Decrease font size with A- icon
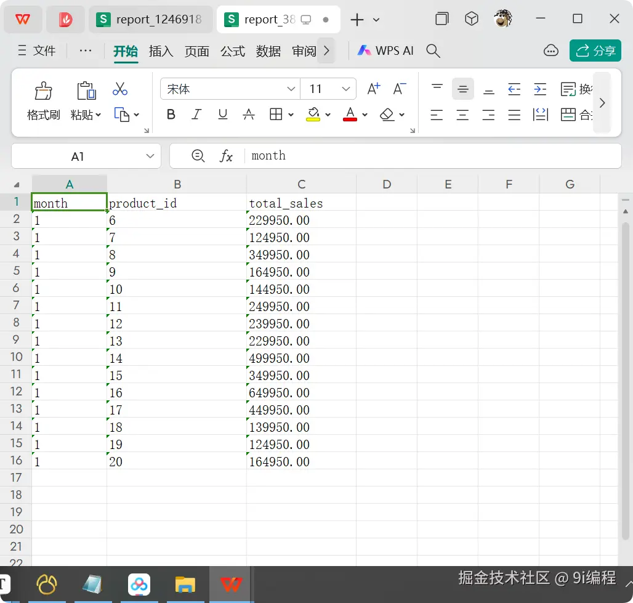 click(400, 89)
